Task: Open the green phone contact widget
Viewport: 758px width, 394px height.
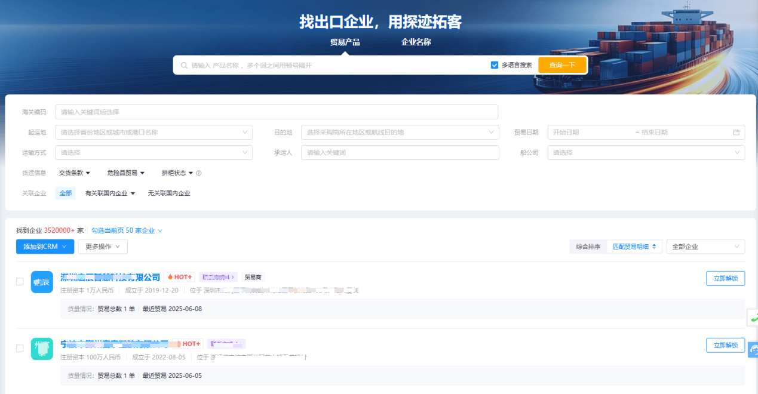Action: point(753,318)
